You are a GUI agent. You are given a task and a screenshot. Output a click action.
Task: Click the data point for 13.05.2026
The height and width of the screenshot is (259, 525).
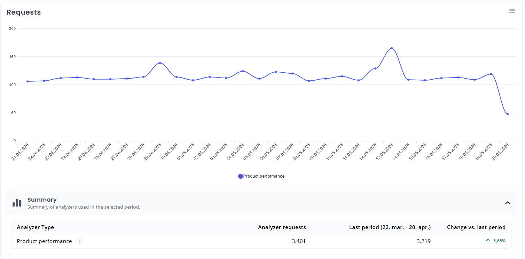[x=392, y=48]
